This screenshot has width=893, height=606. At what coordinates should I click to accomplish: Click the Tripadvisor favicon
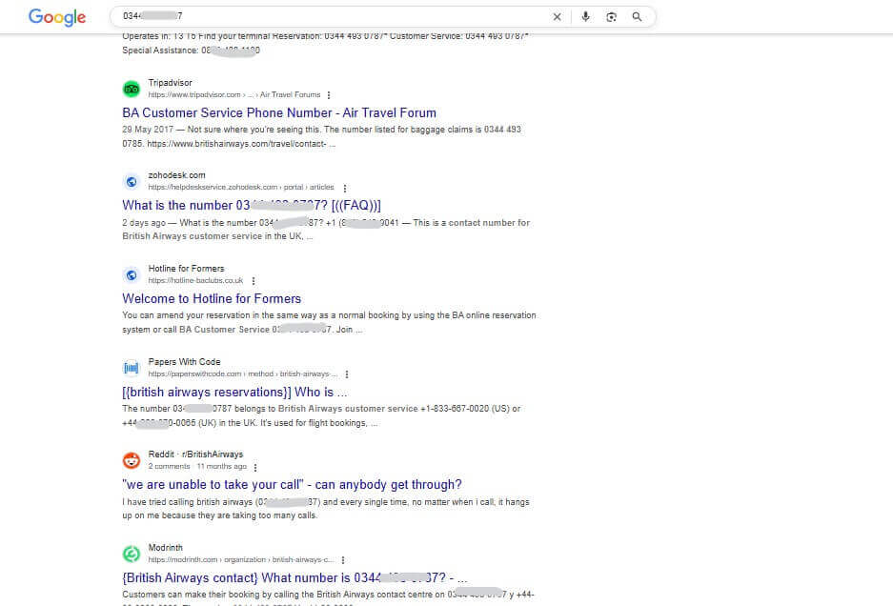[132, 89]
